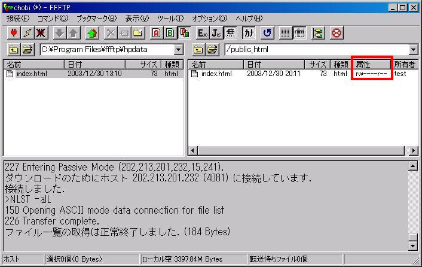Expand the local path C:\Program Files dropdown
Screen dimensions: 422x267
click(178, 50)
